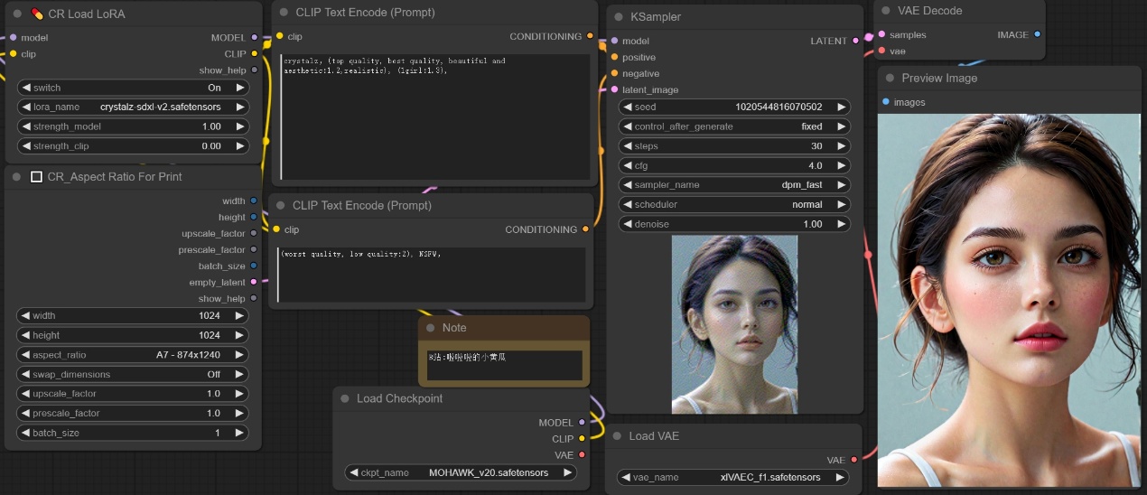Click the CR_Aspect Ratio empty_latent output port
The width and height of the screenshot is (1147, 495).
[x=253, y=282]
